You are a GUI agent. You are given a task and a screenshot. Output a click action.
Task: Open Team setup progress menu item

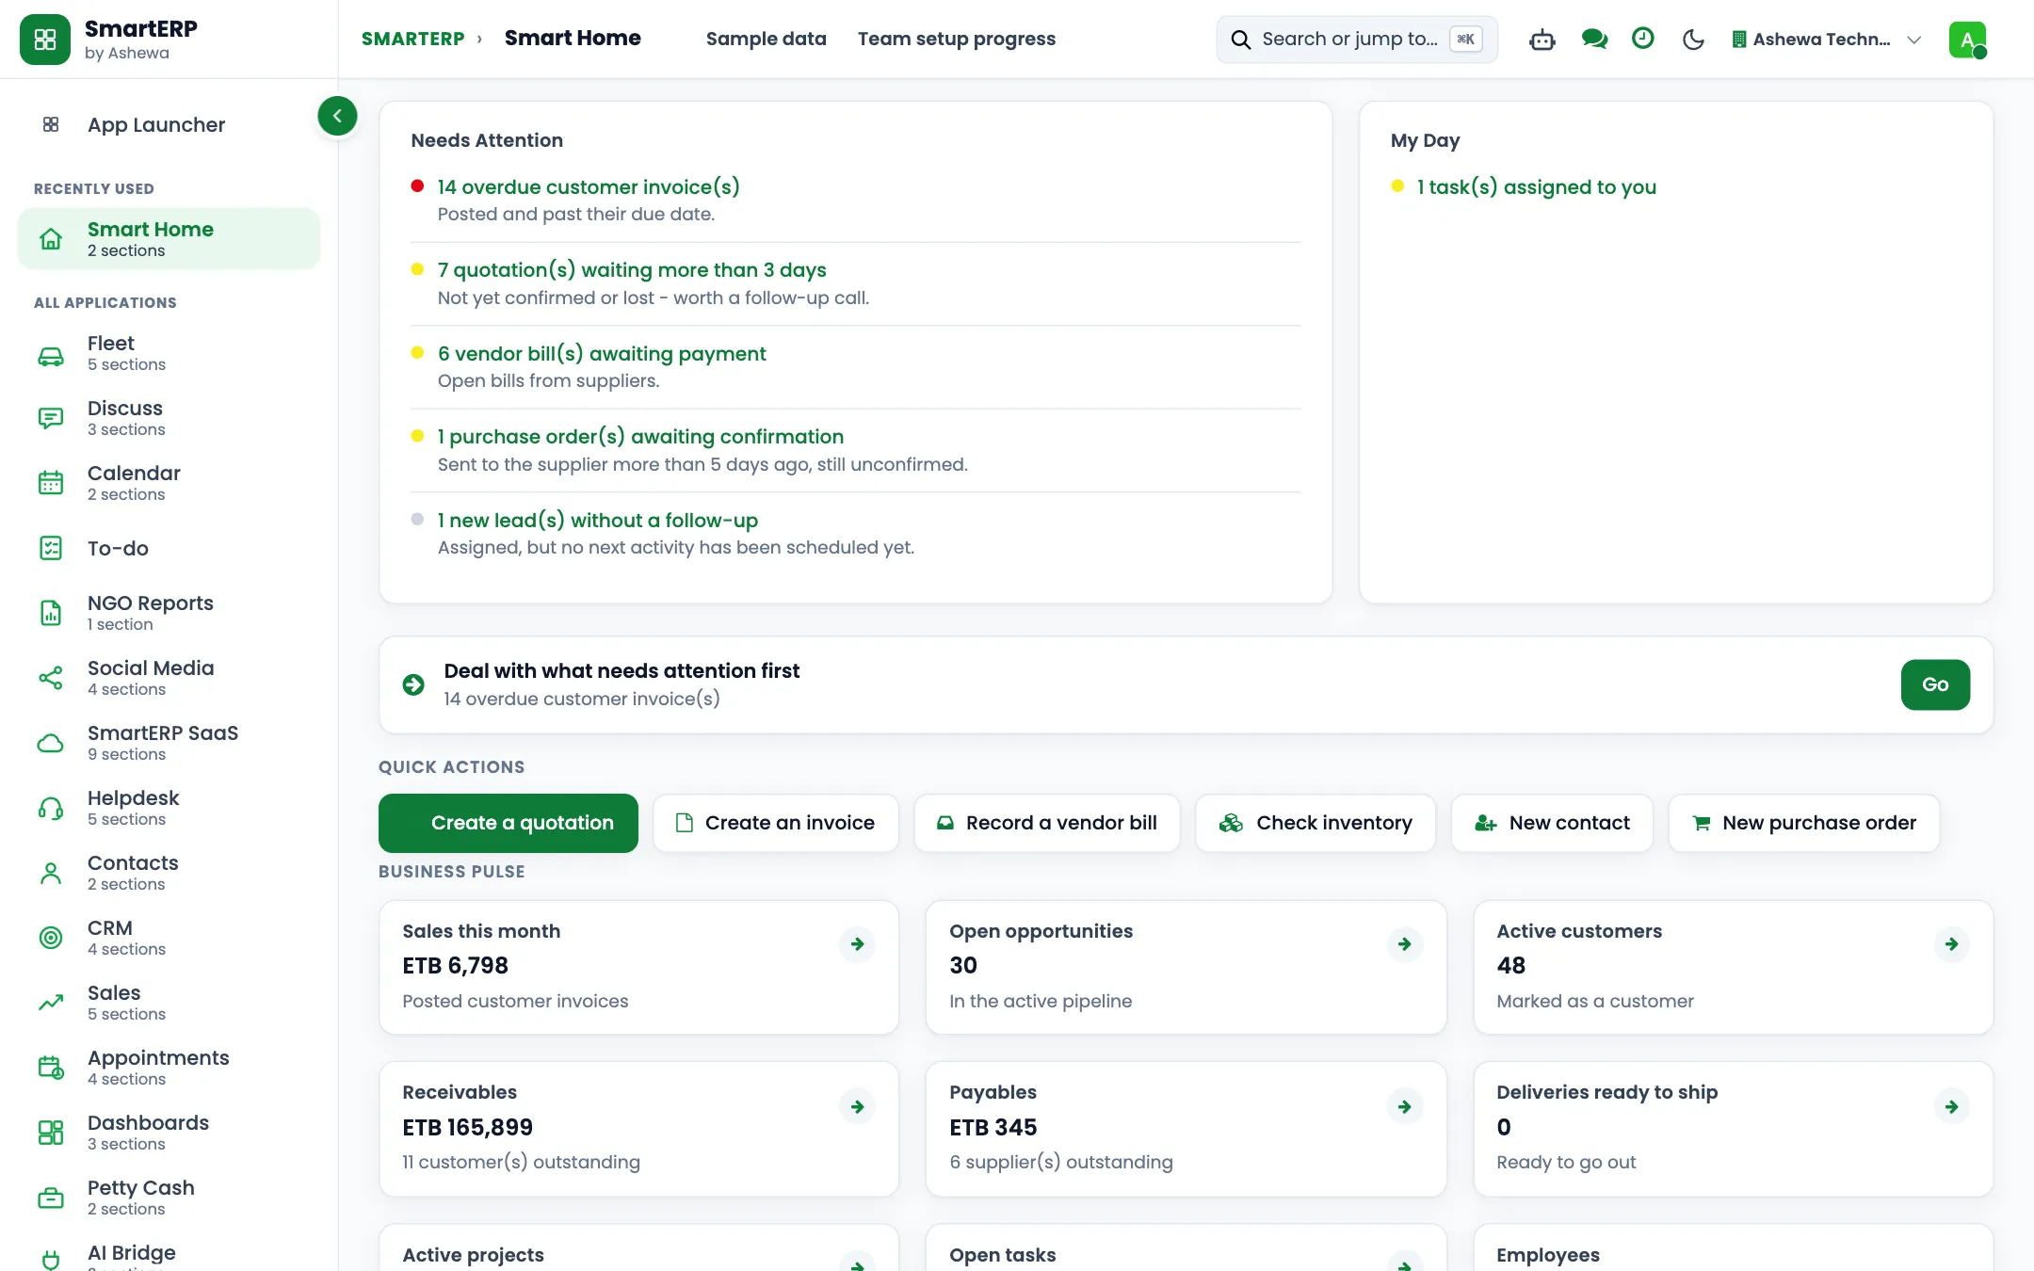[x=956, y=39]
